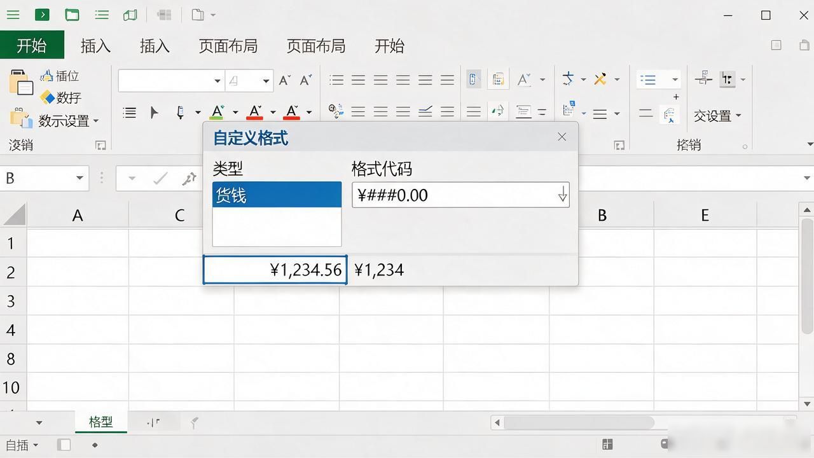Click the pen highlighter icon in font group
This screenshot has width=814, height=458.
coord(181,113)
